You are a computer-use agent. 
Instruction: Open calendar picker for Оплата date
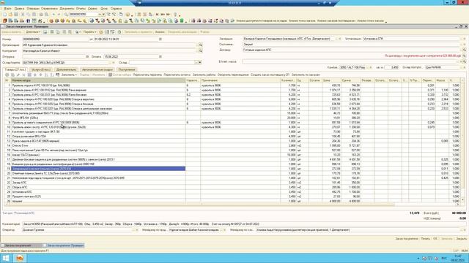160,57
